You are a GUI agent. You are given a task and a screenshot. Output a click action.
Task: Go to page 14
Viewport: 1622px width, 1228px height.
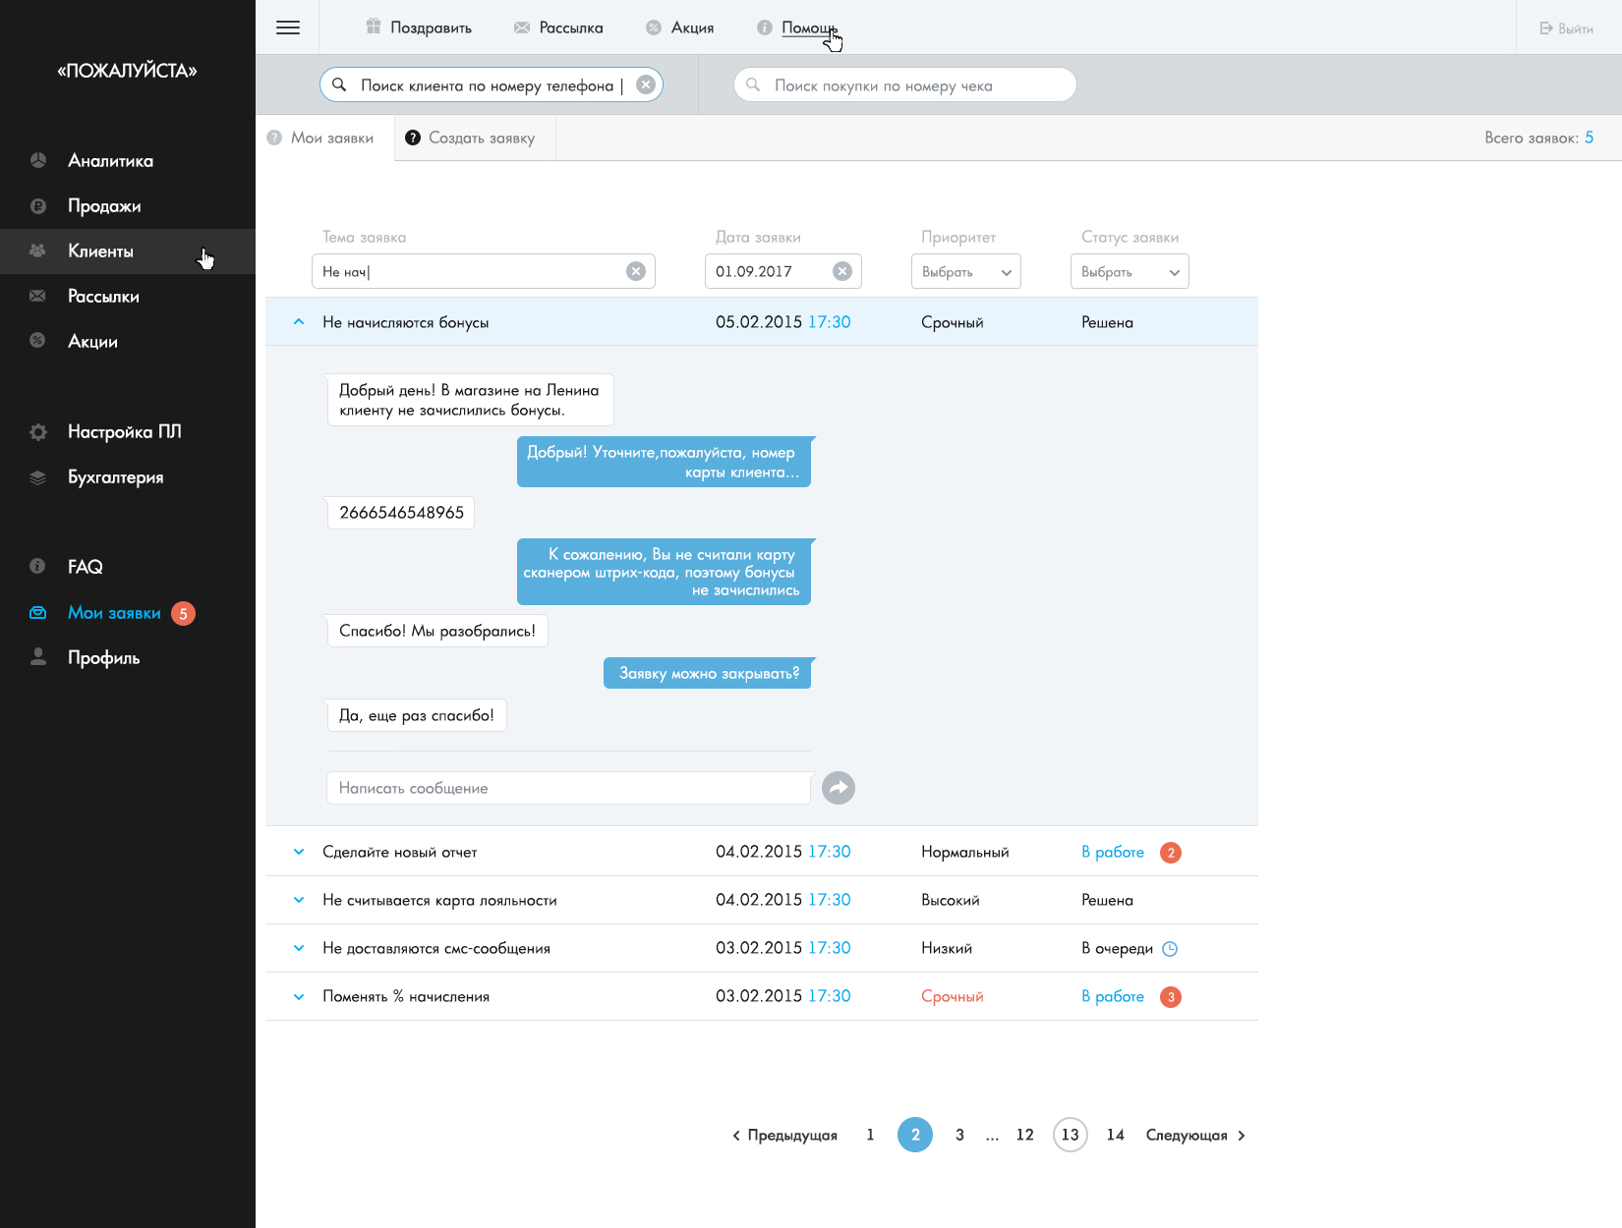click(x=1115, y=1135)
